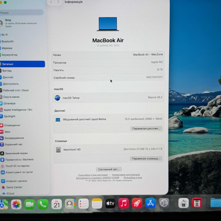221x221 pixels.
Task: Click the Пошук search field
Action: 21,13
